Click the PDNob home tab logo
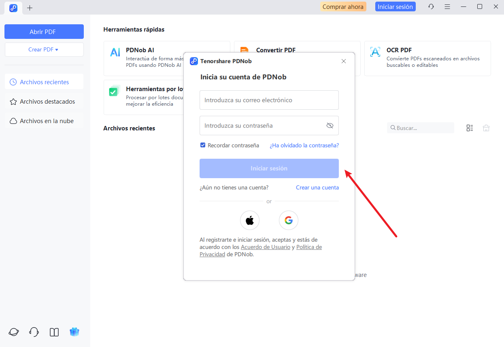 pyautogui.click(x=13, y=8)
